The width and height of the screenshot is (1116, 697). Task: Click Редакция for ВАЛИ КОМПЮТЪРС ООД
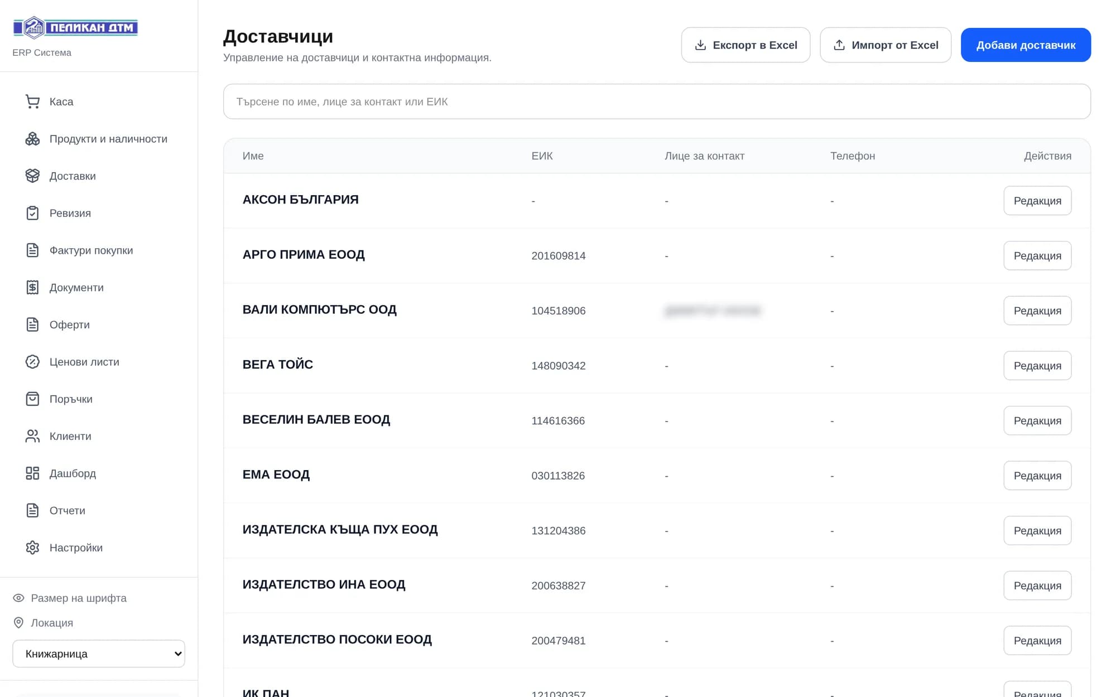point(1037,311)
